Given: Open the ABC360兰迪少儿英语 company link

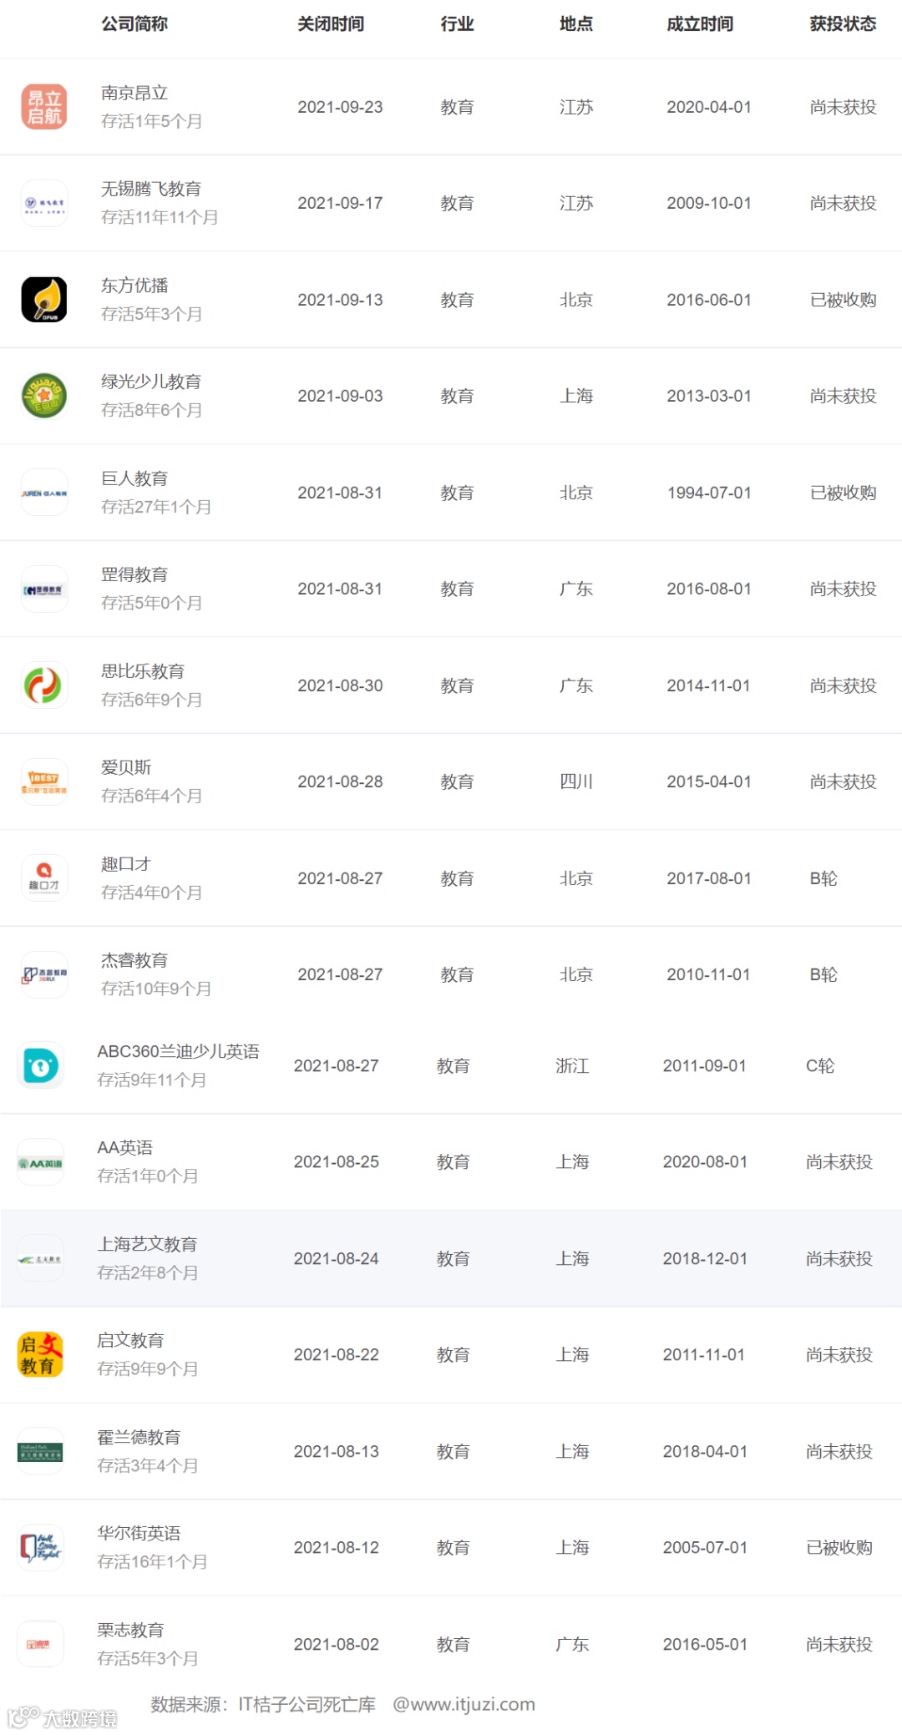Looking at the screenshot, I should coord(179,1051).
